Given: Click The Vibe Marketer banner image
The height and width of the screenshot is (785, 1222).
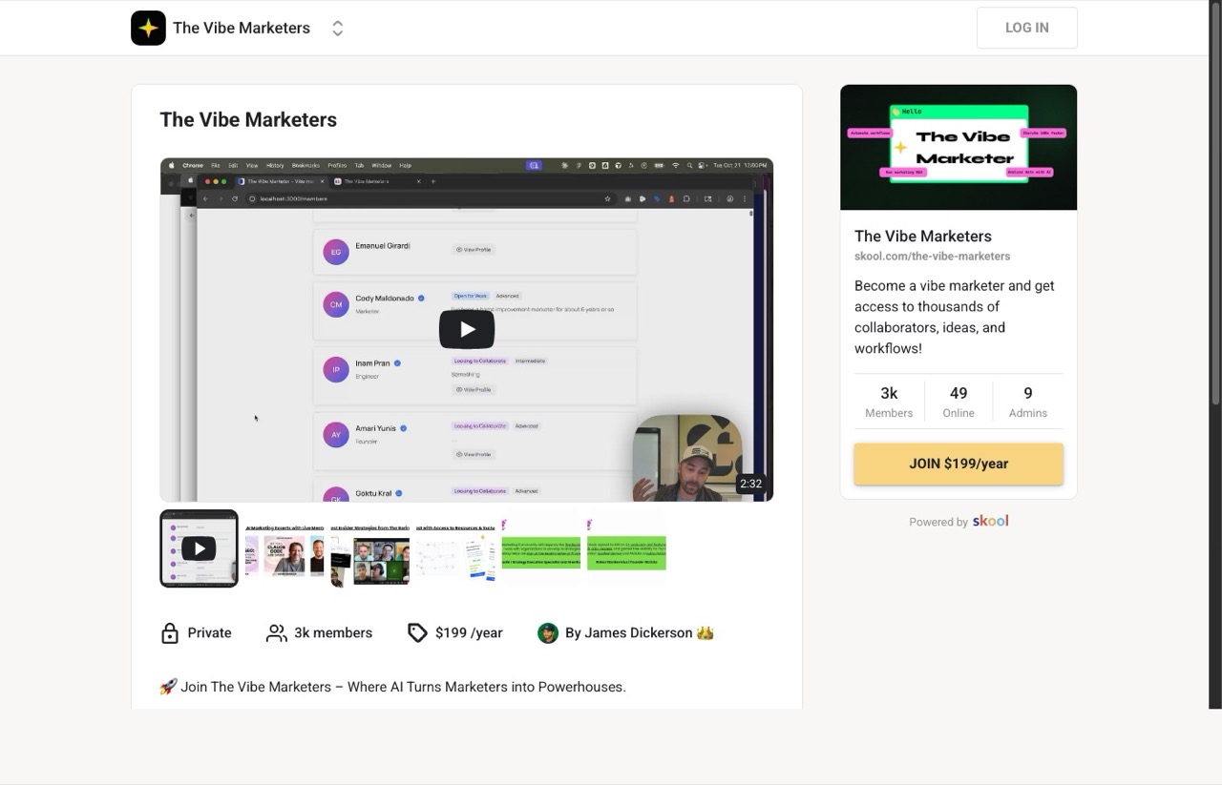Looking at the screenshot, I should [x=959, y=147].
